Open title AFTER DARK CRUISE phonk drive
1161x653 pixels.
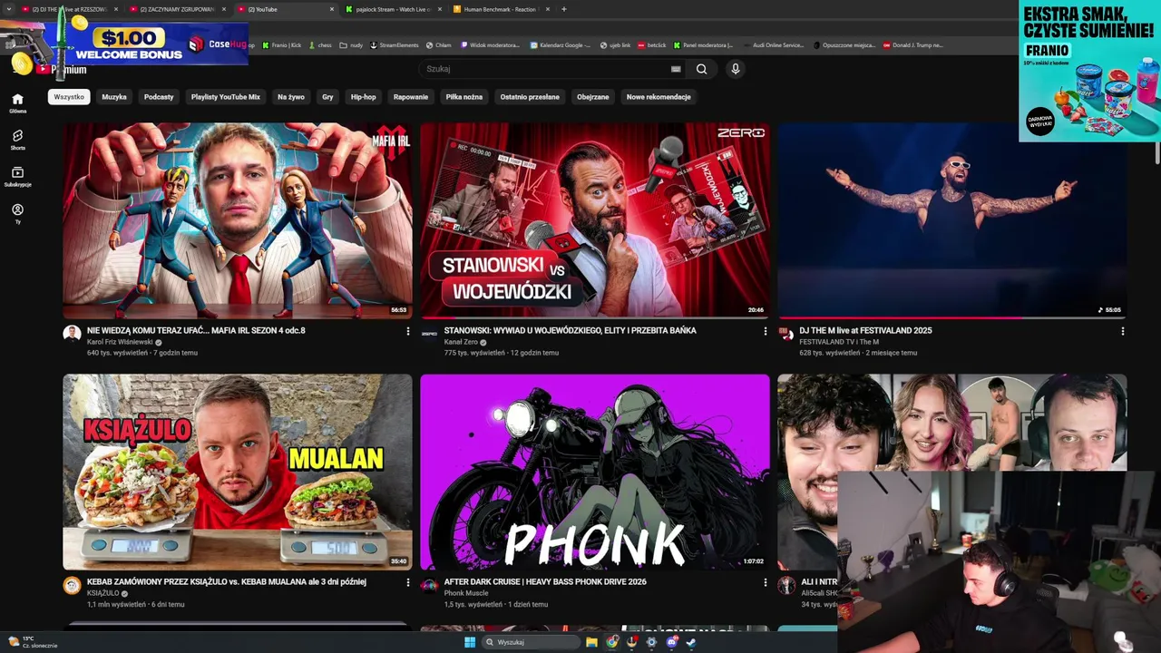click(x=545, y=582)
